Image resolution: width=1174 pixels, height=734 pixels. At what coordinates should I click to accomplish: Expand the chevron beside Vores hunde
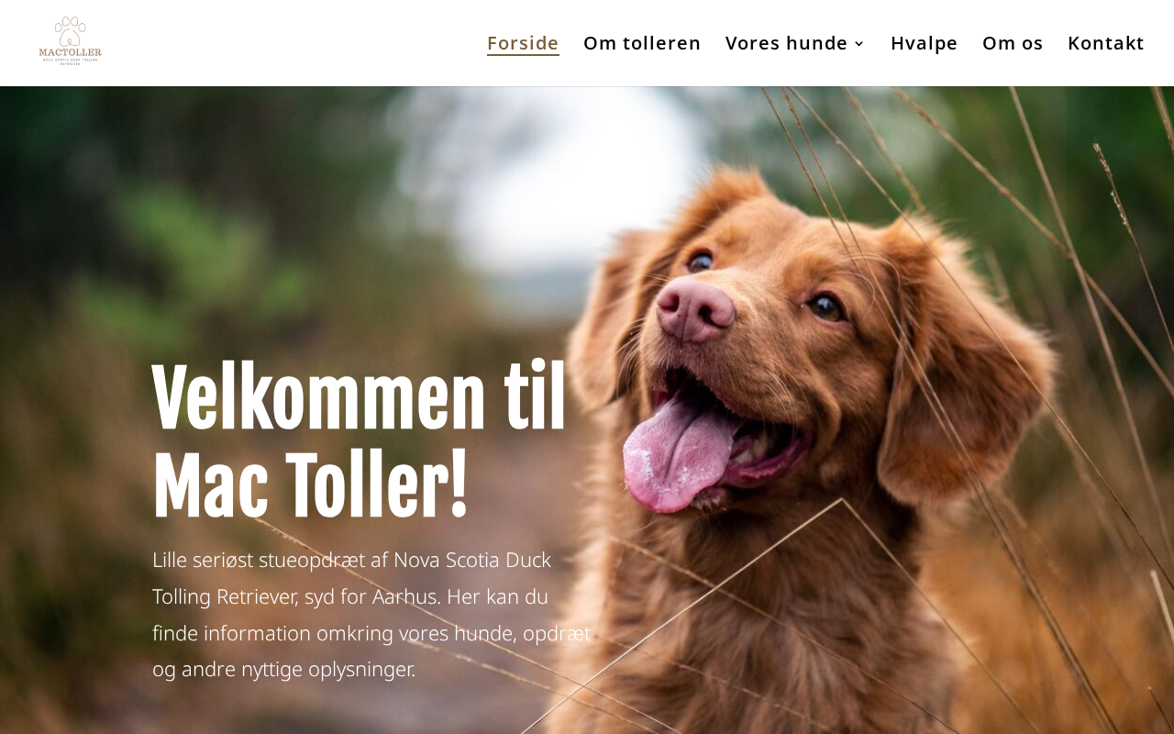pos(859,43)
